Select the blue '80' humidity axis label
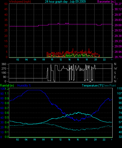Screen dimensions: 122x148 click(x=2, y=98)
